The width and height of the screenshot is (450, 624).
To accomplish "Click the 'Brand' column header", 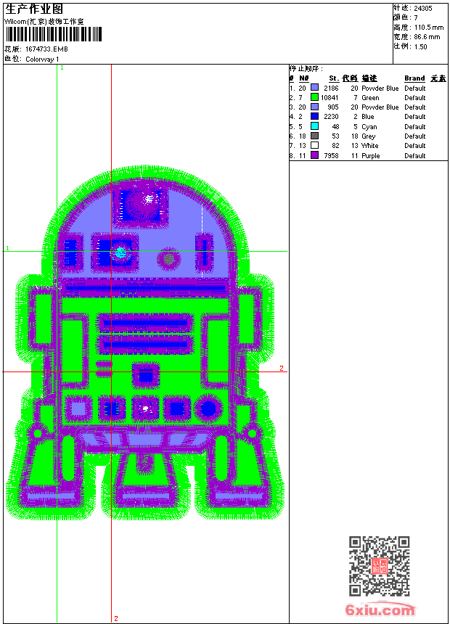I will (x=414, y=78).
